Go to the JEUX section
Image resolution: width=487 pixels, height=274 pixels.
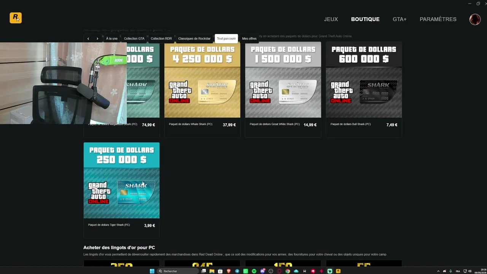coord(331,19)
